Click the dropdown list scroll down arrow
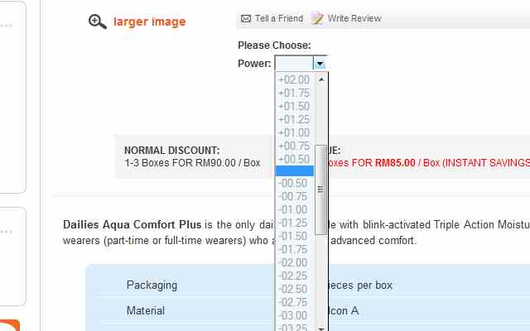The image size is (530, 331). (321, 328)
